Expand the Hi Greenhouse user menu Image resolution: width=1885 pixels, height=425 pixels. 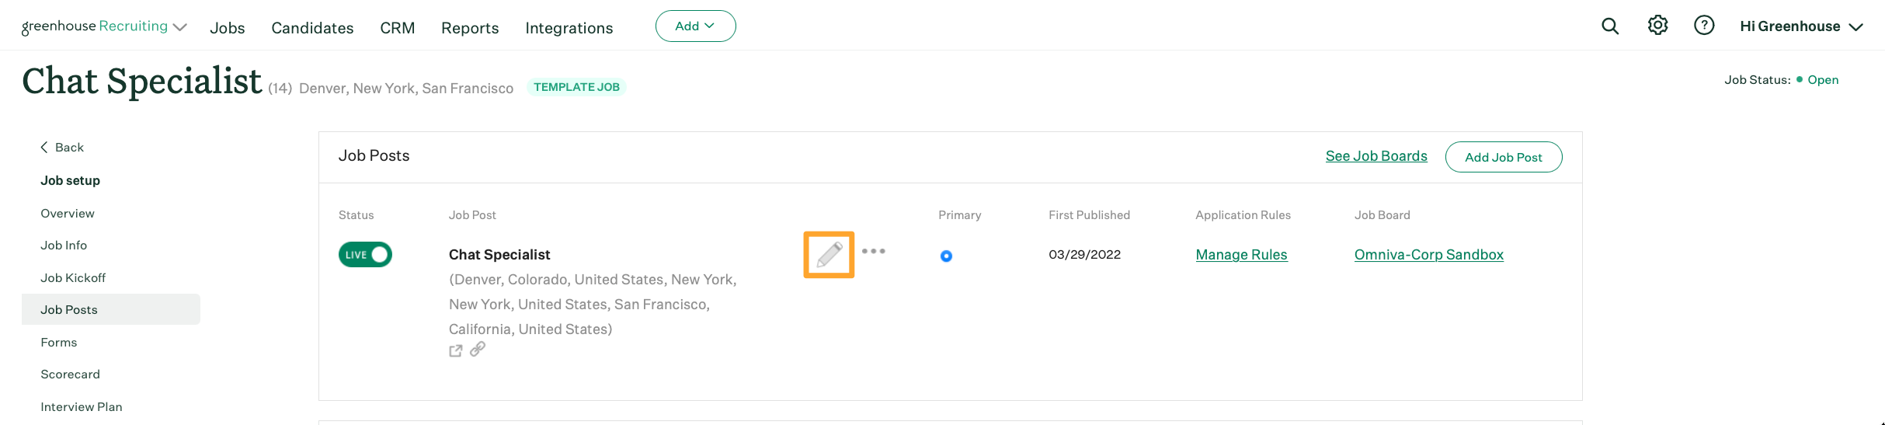pyautogui.click(x=1801, y=26)
